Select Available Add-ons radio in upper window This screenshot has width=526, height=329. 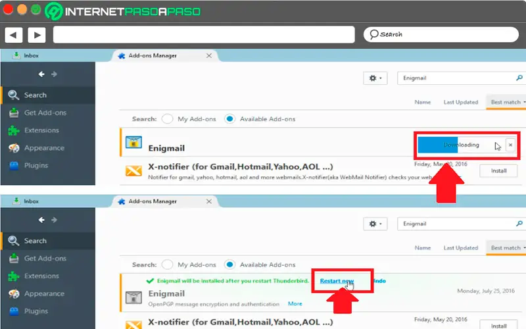coord(229,119)
